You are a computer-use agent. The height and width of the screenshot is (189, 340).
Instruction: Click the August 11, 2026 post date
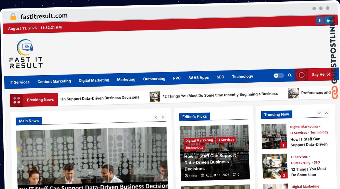[x=215, y=175]
